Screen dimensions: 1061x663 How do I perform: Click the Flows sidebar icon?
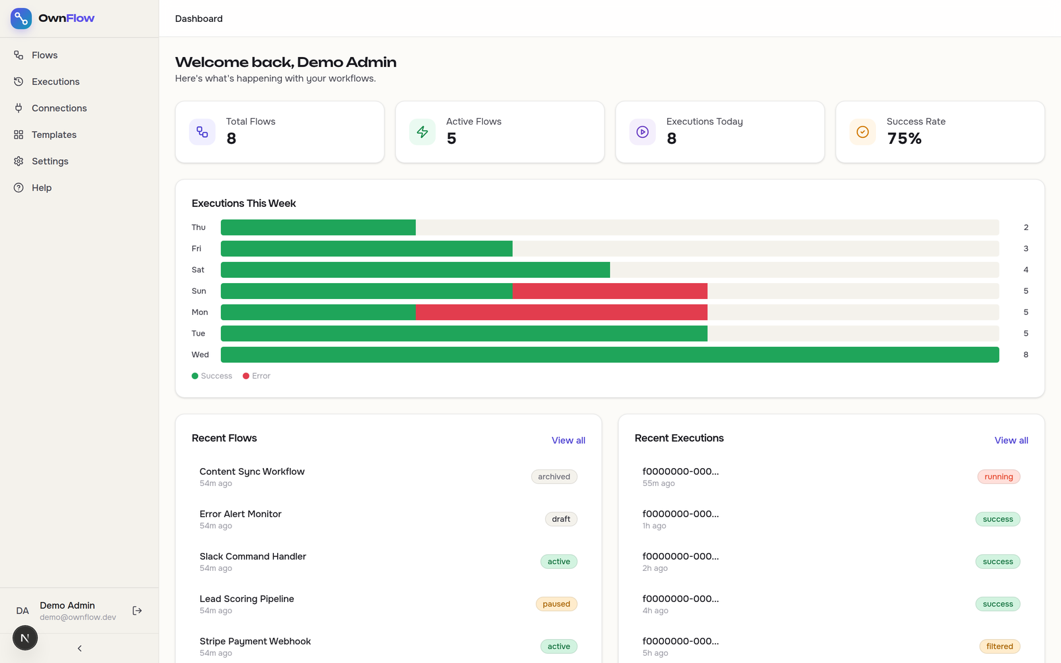tap(19, 55)
